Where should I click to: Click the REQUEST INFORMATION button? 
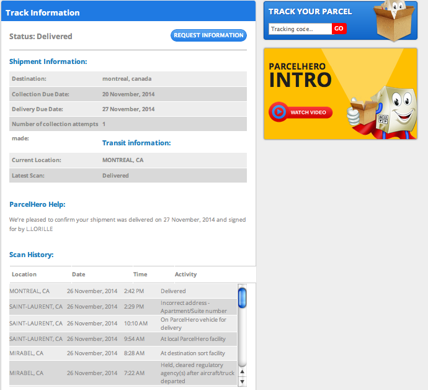point(208,35)
